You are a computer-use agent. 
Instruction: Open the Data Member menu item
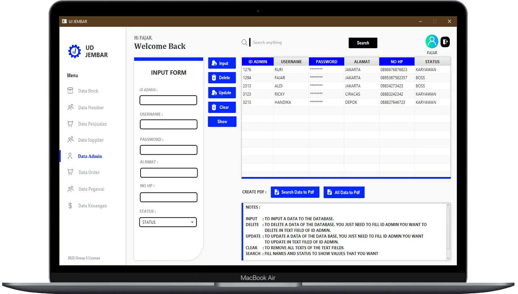pos(91,108)
